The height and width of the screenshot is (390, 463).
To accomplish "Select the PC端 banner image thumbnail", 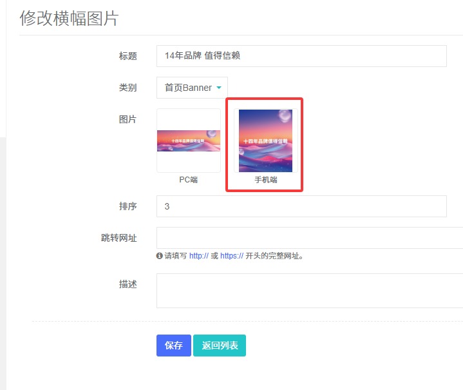I will click(189, 141).
